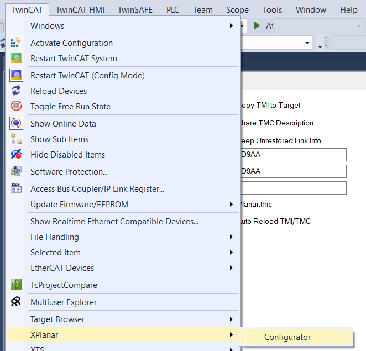
Task: Open the PLC menu
Action: 172,10
